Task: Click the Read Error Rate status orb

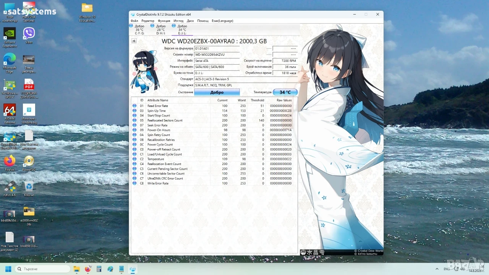Action: pyautogui.click(x=134, y=106)
